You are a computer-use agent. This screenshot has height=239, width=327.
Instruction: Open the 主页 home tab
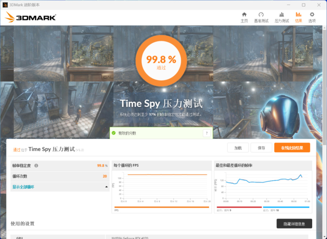pos(244,17)
